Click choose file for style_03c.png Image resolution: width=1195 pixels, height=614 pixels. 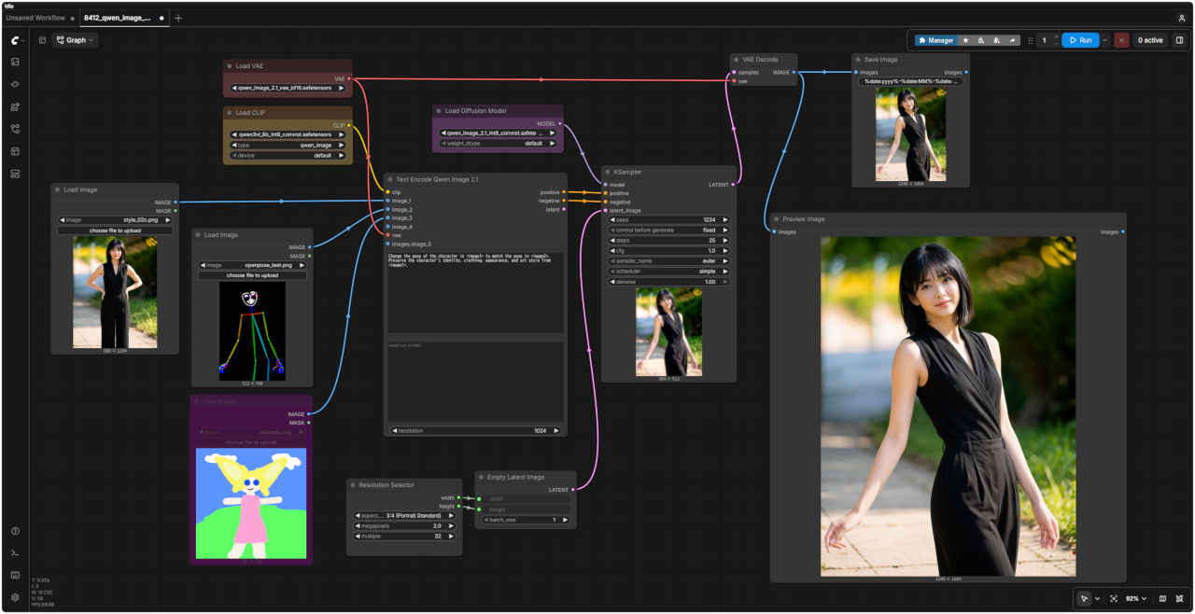coord(115,230)
